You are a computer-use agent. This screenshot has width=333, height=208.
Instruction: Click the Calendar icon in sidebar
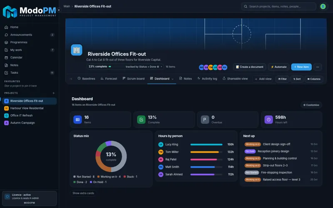(6, 57)
